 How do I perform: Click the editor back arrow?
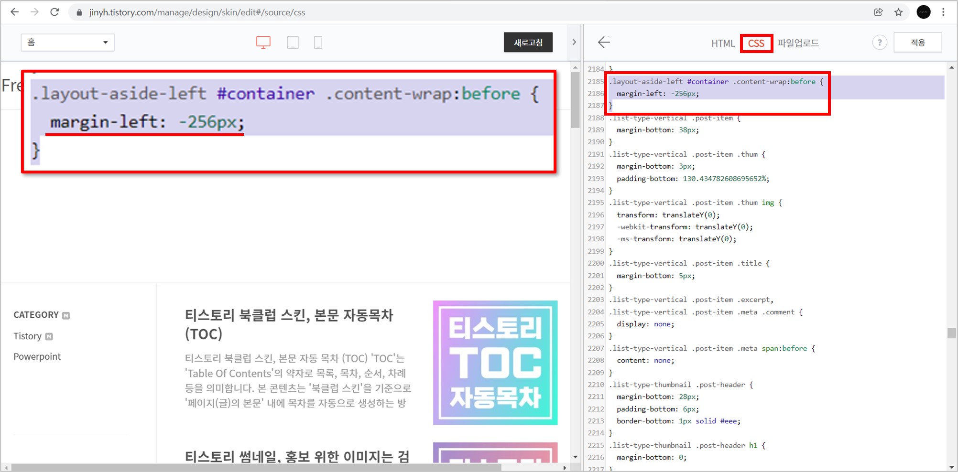click(604, 42)
